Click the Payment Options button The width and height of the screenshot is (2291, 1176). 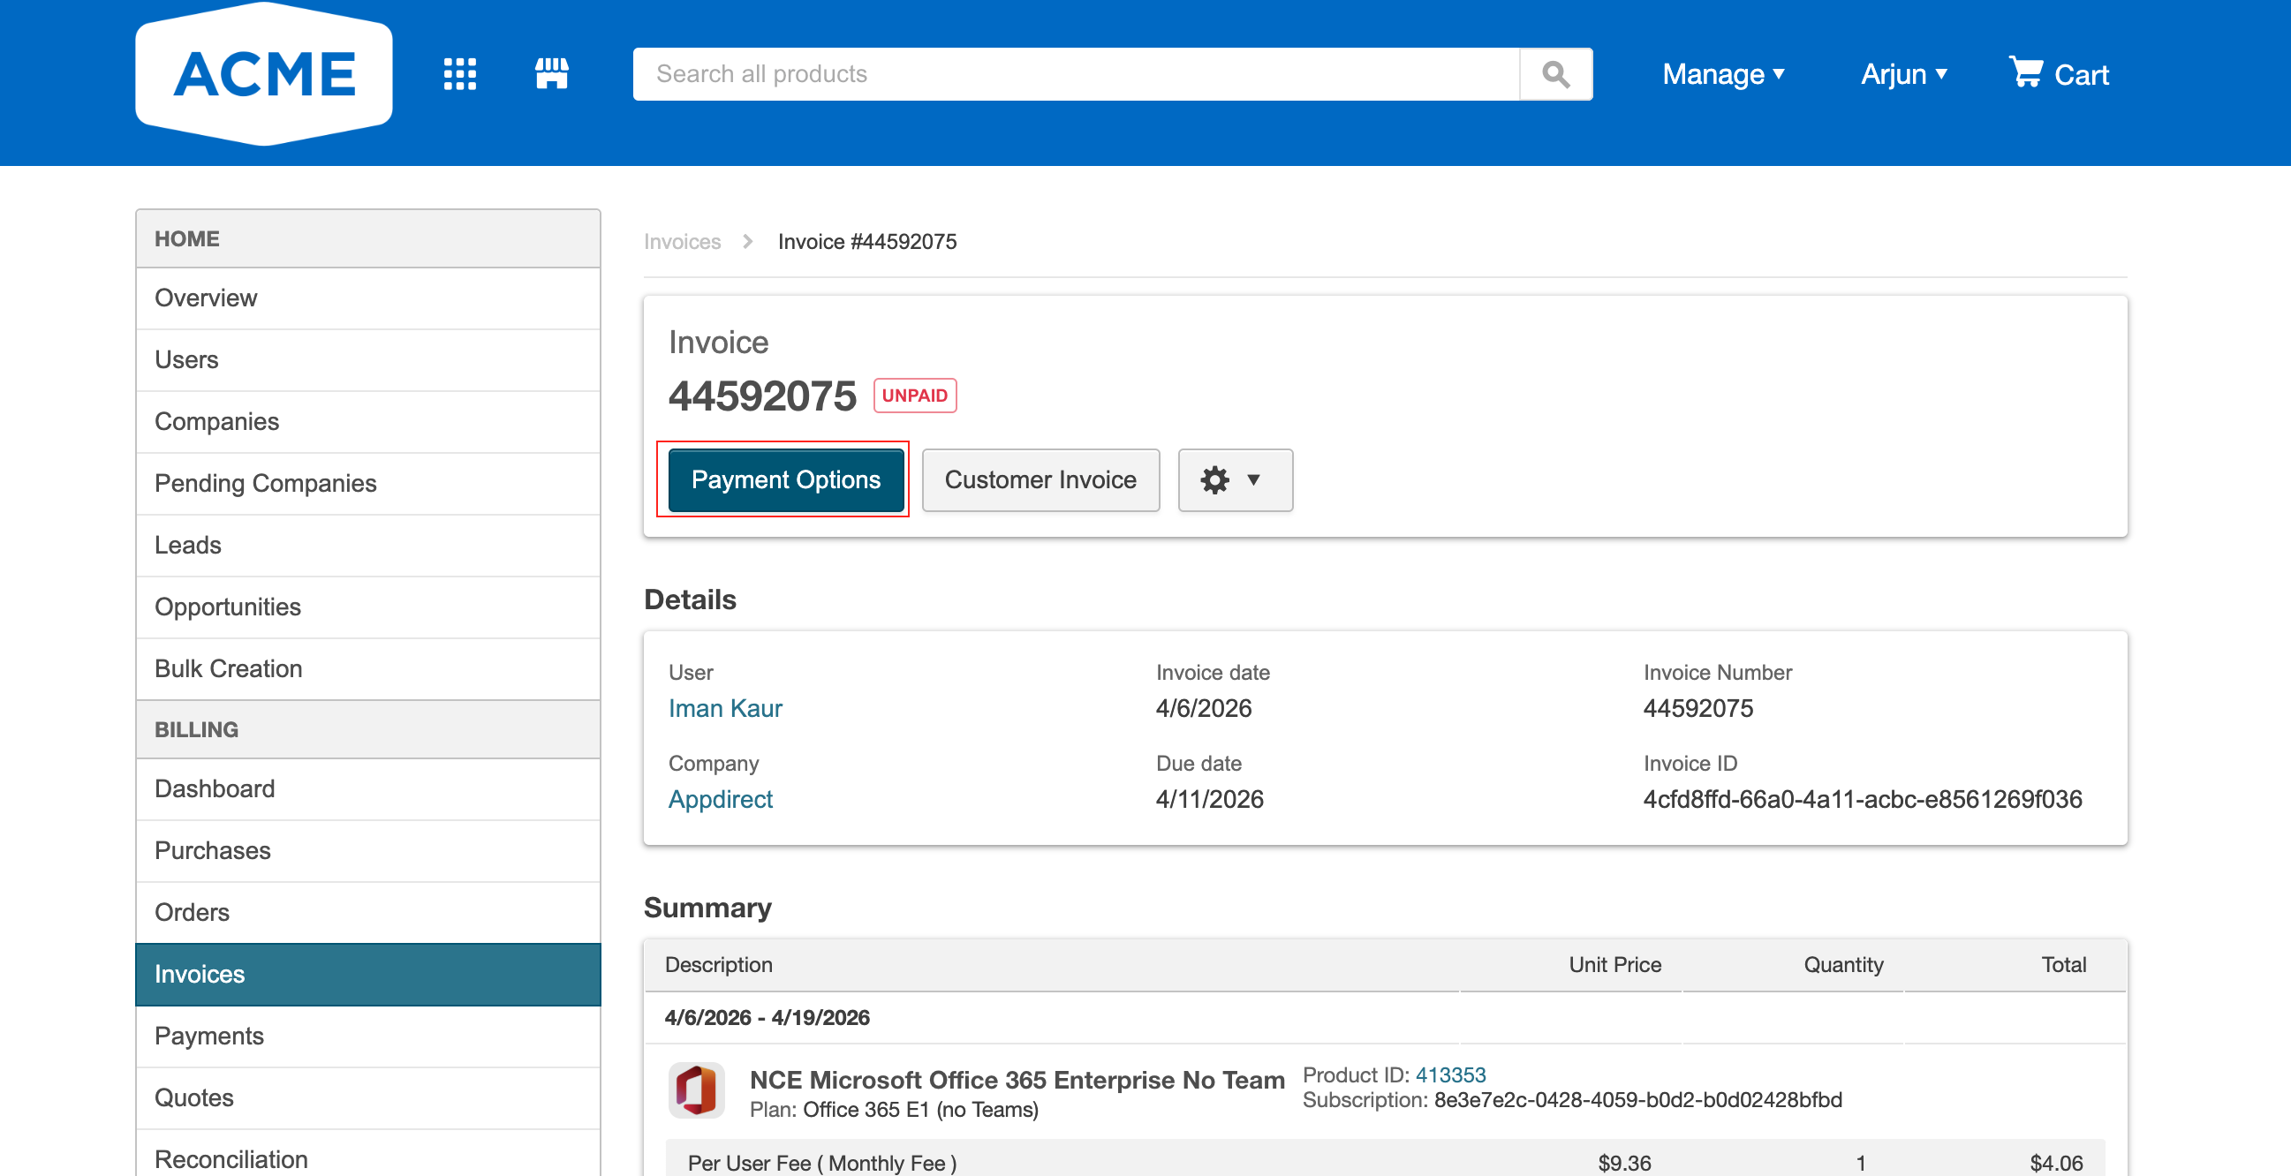[786, 480]
